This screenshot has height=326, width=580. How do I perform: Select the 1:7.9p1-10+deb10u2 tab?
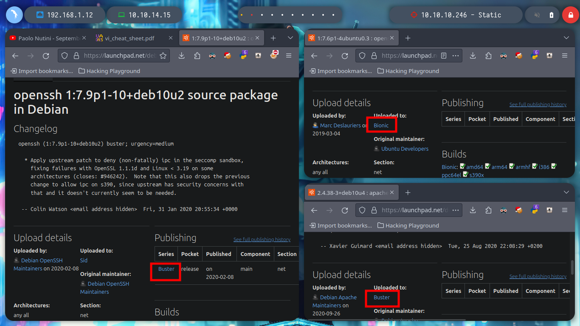(x=221, y=38)
